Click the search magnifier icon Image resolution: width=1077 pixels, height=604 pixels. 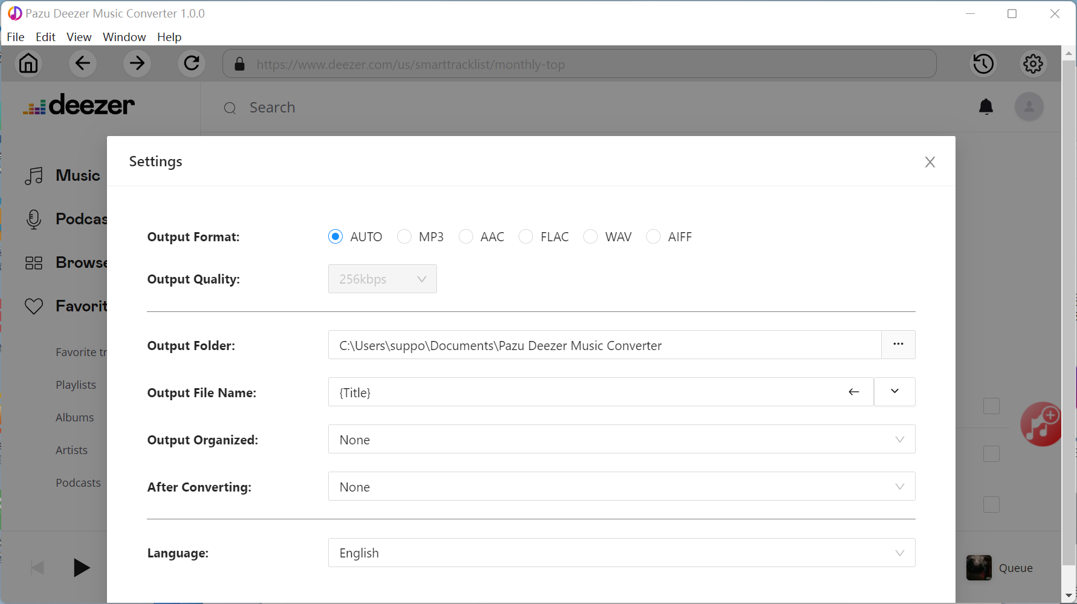[x=230, y=108]
